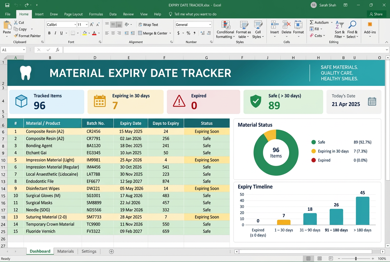
Task: Select bottom vertical alignment
Action: [119, 24]
